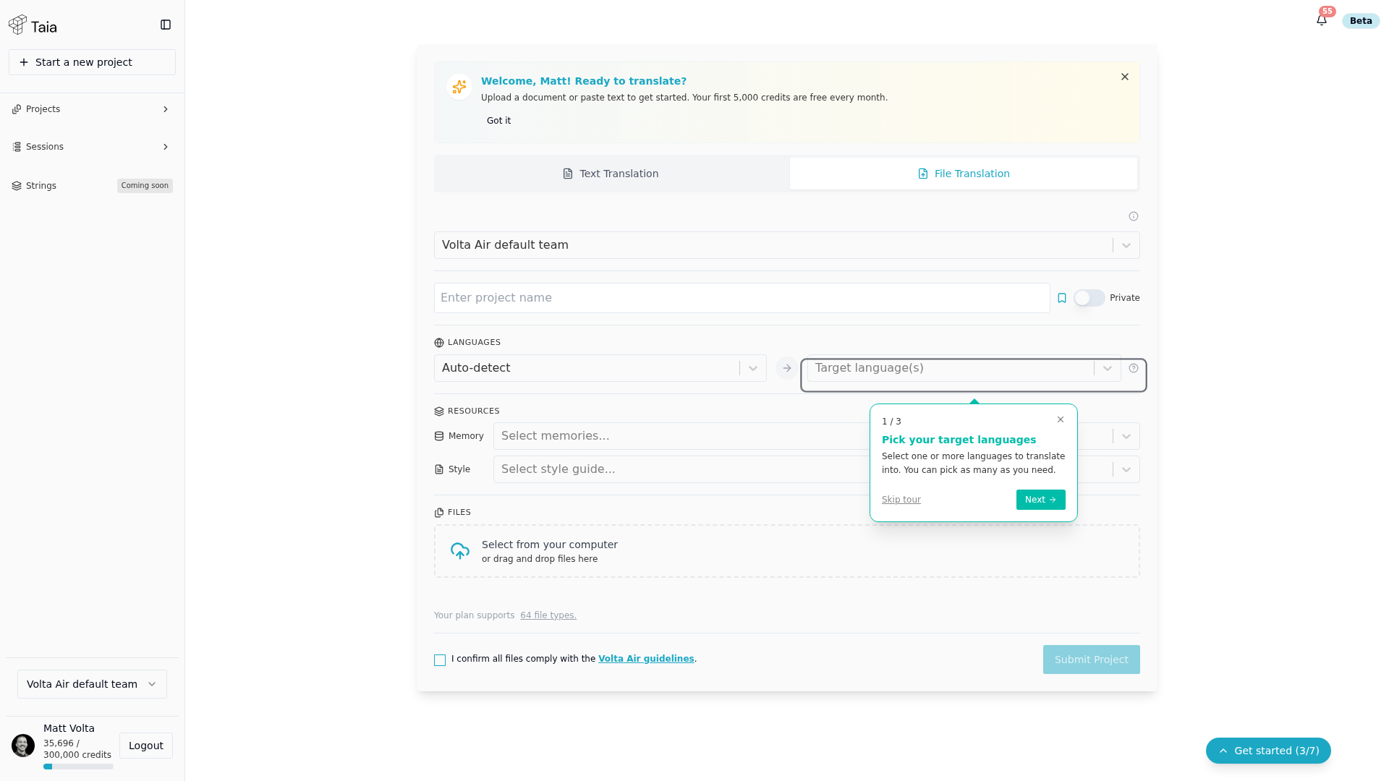1389x781 pixels.
Task: Click the 55 notification count badge
Action: tap(1328, 12)
